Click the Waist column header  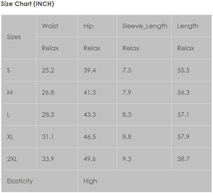pos(50,26)
